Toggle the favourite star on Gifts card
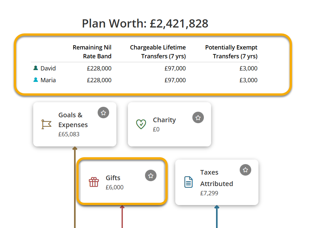 151,176
